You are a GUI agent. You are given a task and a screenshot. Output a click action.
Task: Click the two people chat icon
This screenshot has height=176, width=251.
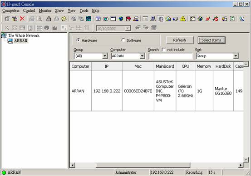click(x=136, y=19)
